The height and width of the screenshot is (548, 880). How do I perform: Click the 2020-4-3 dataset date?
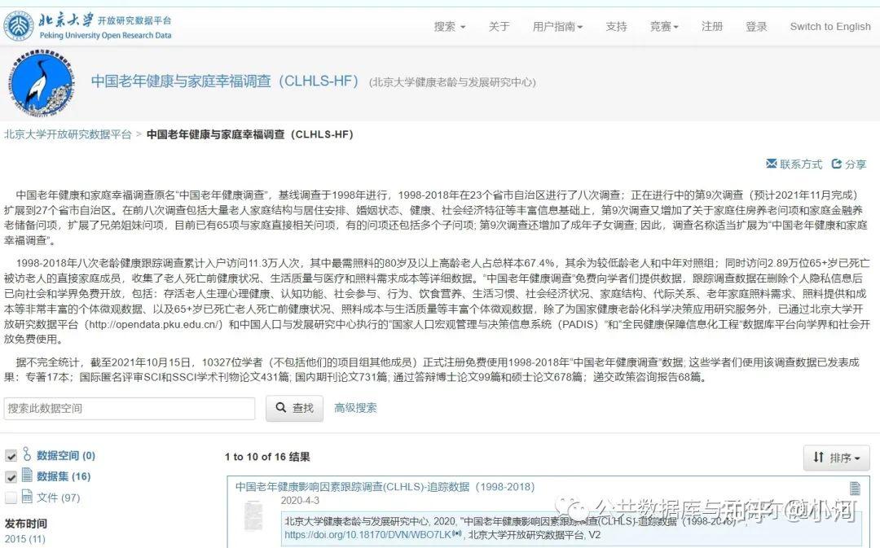300,500
